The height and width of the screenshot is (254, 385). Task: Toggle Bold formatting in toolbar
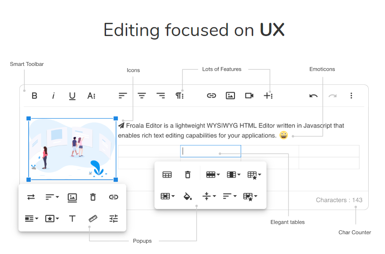tap(34, 96)
